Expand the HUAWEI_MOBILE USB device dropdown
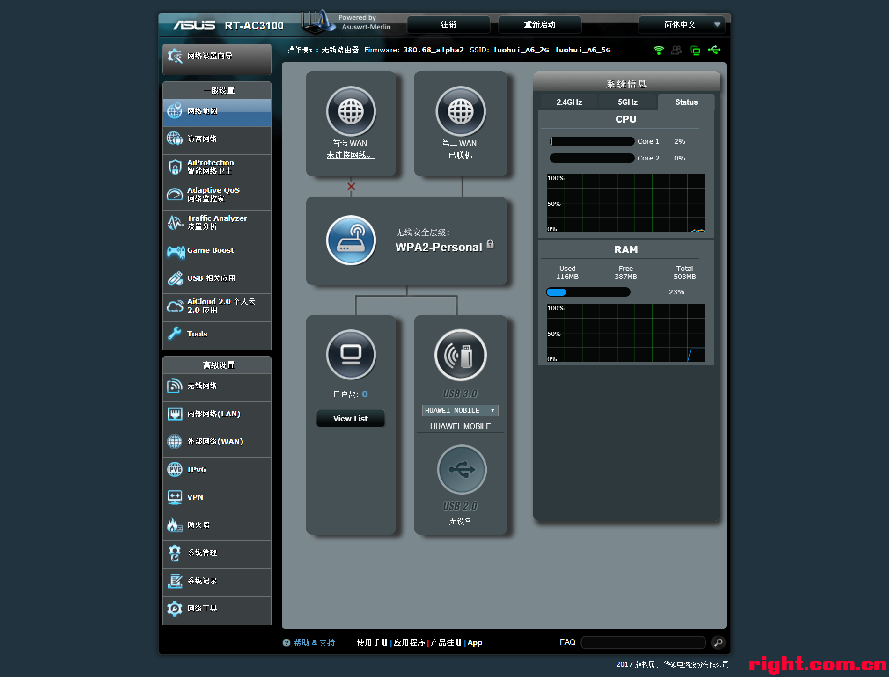 460,410
